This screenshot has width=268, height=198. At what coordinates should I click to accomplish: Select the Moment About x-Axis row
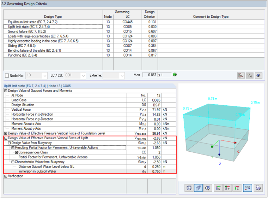90,124
